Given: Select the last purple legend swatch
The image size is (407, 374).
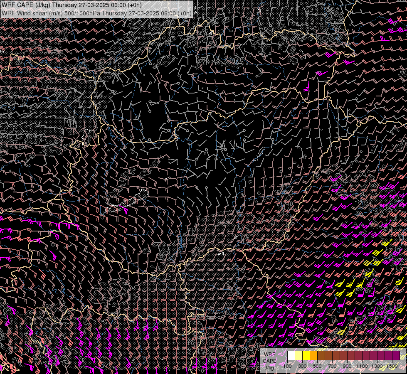Looking at the screenshot, I should pyautogui.click(x=396, y=355).
